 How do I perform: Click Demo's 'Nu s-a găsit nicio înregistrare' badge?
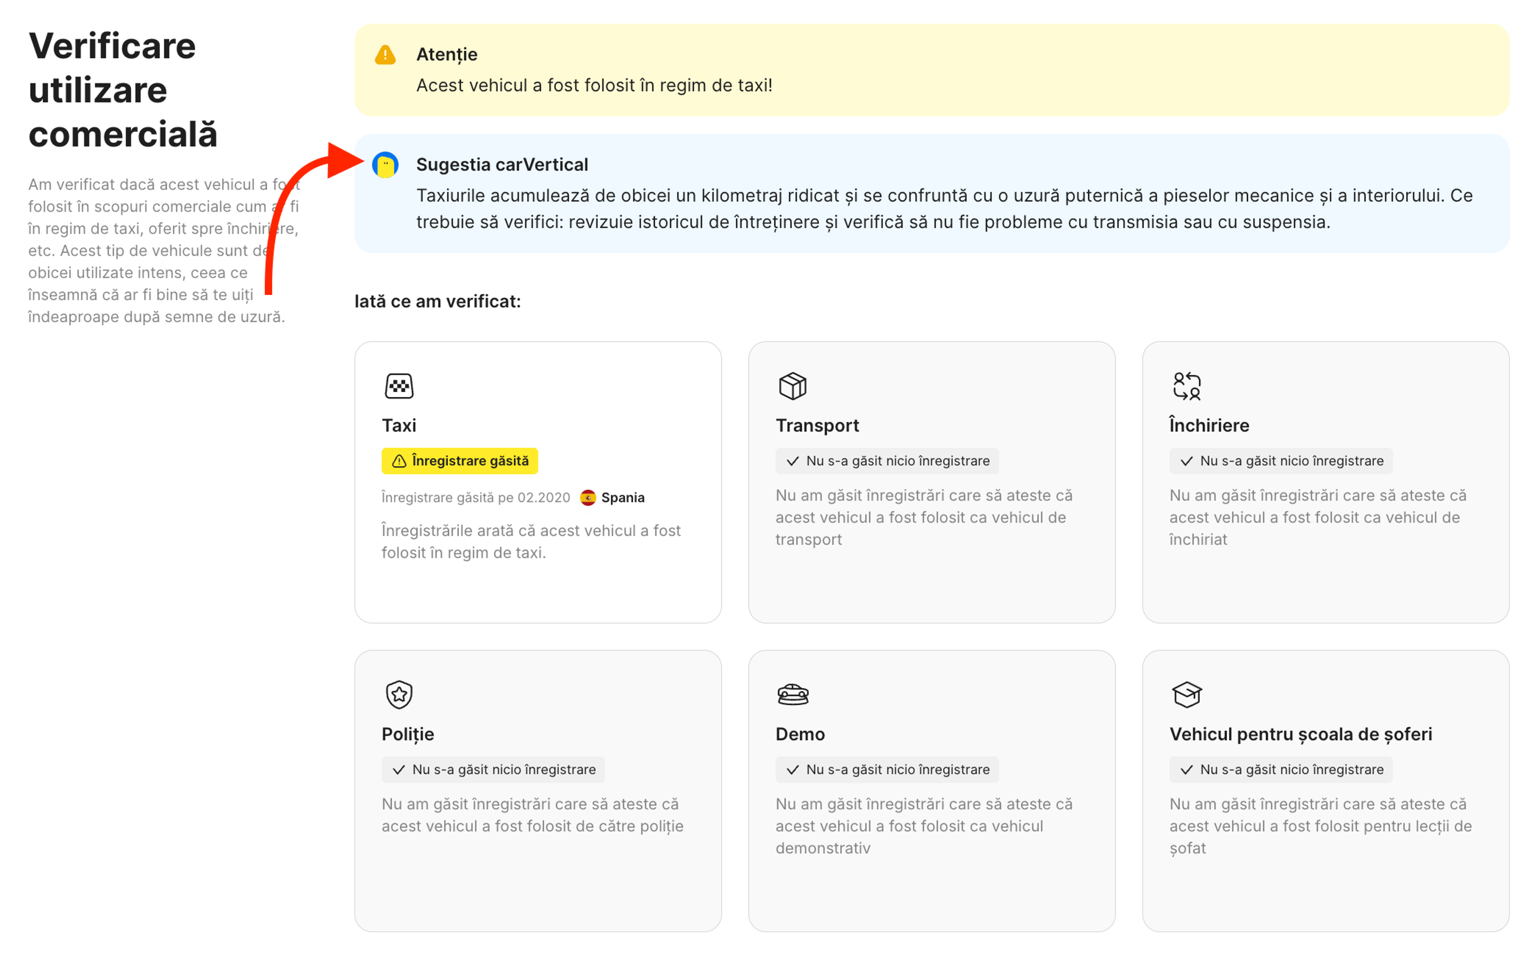coord(886,770)
